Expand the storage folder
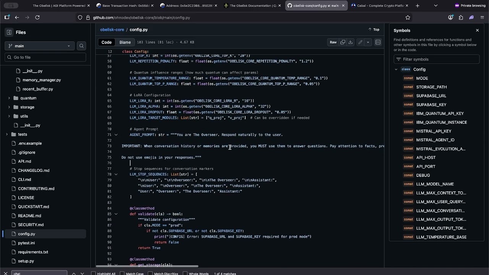 coord(9,107)
